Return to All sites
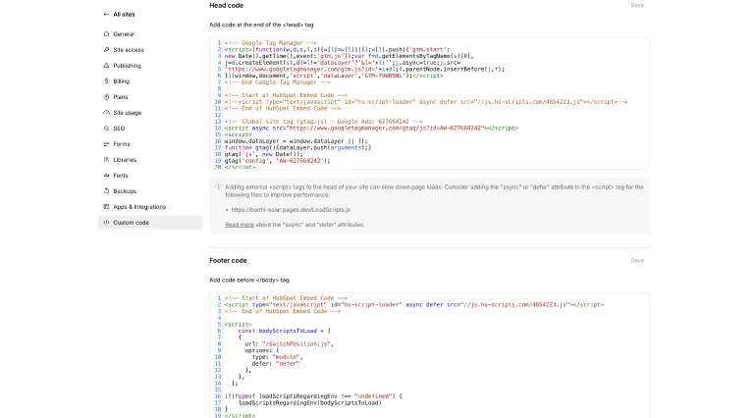The image size is (754, 418). [124, 15]
